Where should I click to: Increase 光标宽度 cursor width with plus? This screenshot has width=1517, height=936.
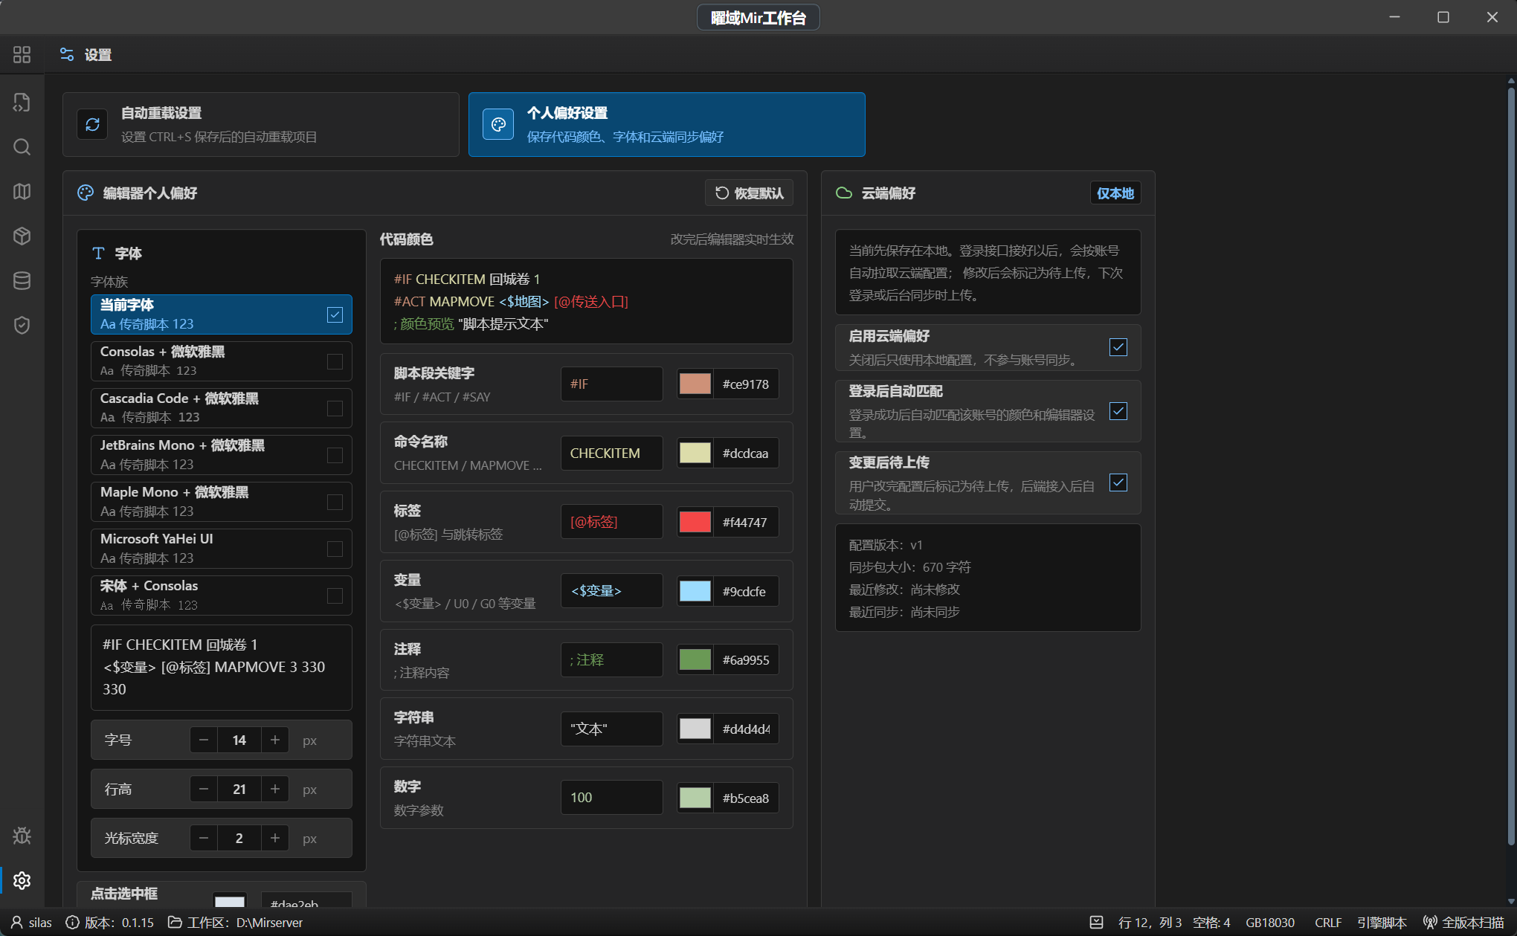click(x=275, y=838)
